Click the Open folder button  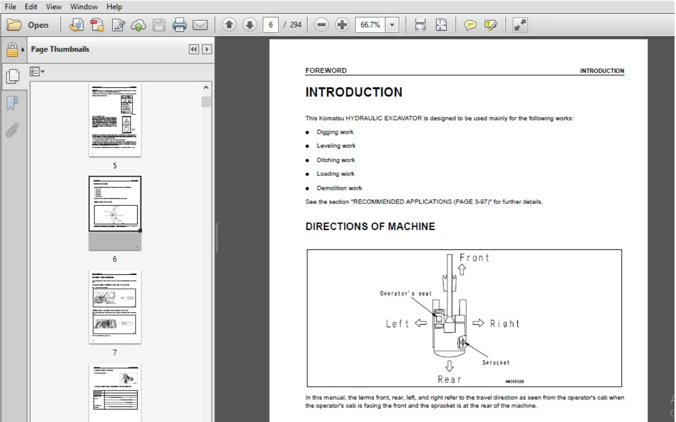tap(28, 24)
